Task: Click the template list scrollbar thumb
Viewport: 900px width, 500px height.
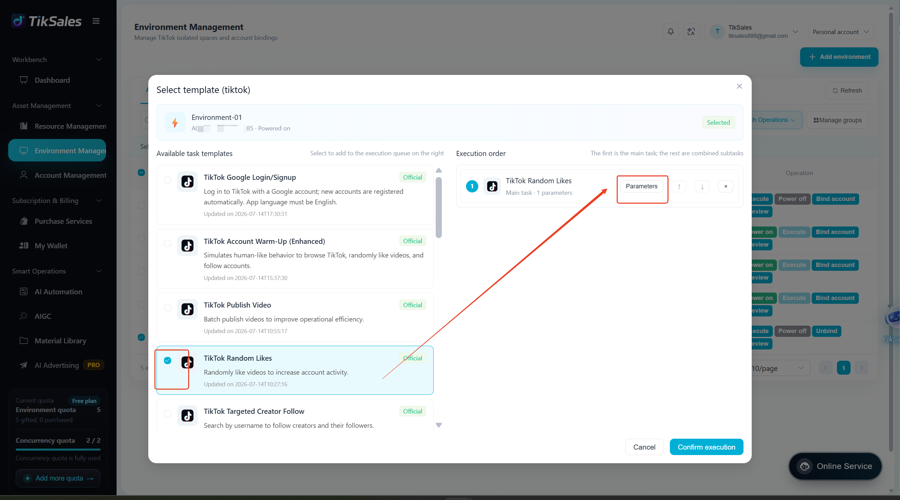Action: tap(439, 208)
